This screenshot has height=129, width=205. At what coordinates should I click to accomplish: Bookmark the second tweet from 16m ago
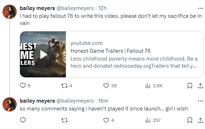pos(190,120)
